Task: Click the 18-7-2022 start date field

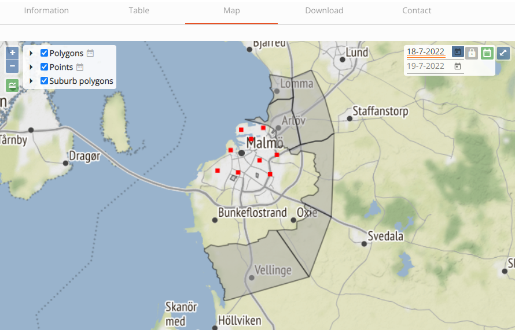Action: pos(426,52)
